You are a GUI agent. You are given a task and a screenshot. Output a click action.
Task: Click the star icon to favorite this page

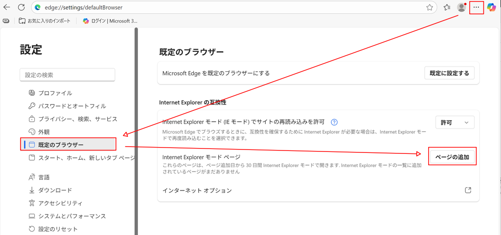pos(430,7)
